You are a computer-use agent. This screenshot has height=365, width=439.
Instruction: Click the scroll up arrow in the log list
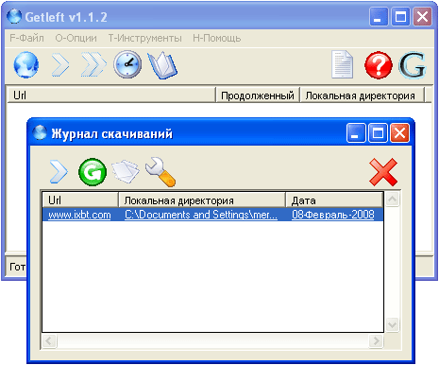click(x=392, y=200)
